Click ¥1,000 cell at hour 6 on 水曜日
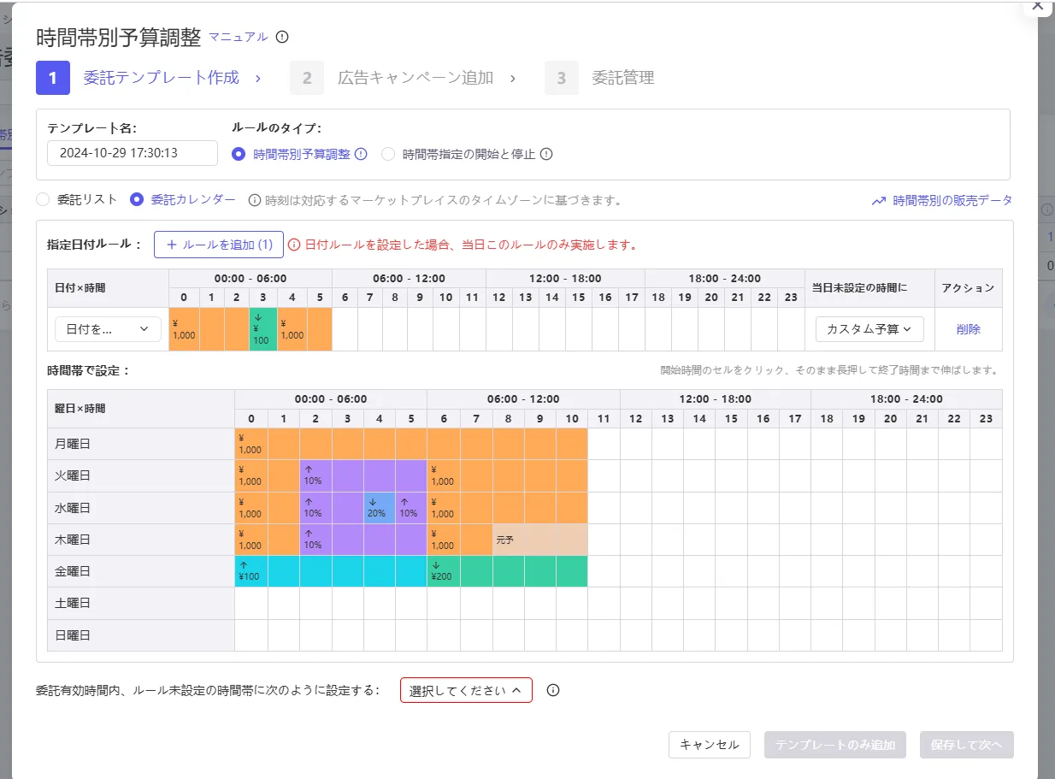Viewport: 1055px width, 779px height. tap(443, 508)
